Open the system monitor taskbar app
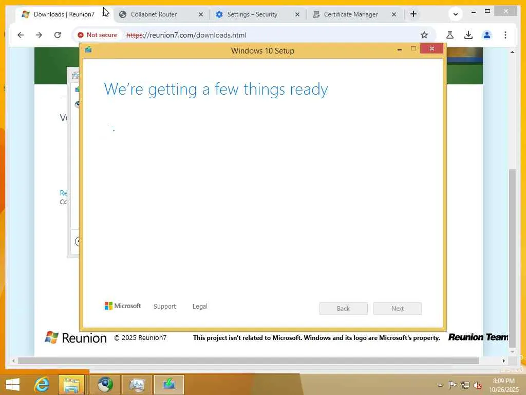 [x=137, y=385]
